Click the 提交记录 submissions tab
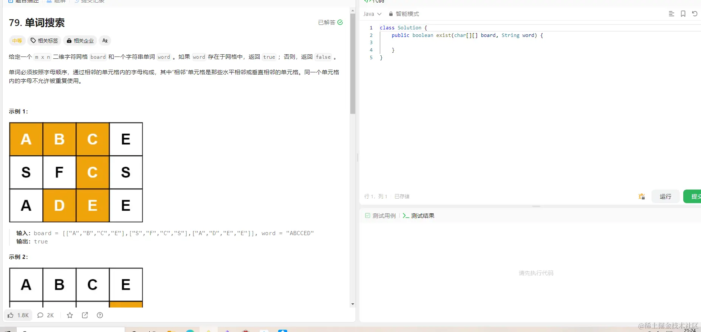This screenshot has width=701, height=332. click(89, 2)
